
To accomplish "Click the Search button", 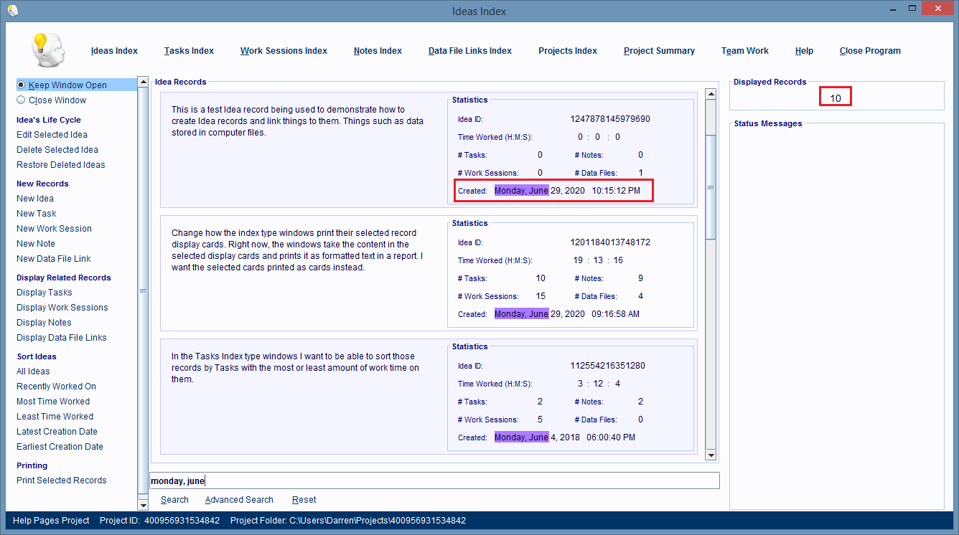I will pyautogui.click(x=174, y=500).
